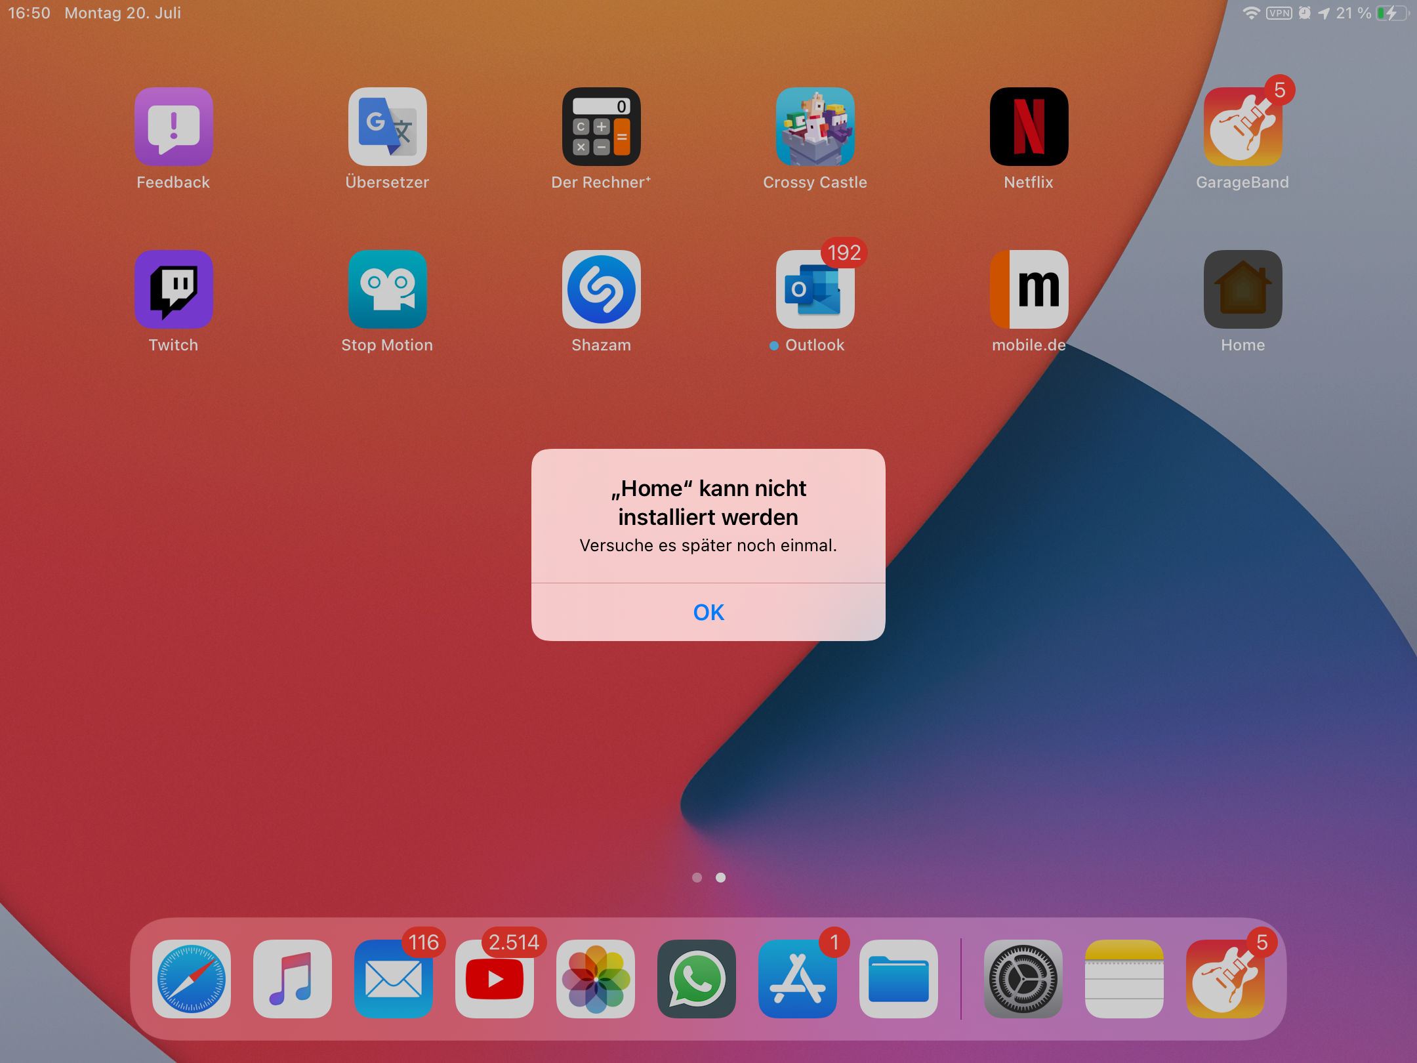Open the Stop Motion app
Screen dimensions: 1417x1063
[387, 289]
